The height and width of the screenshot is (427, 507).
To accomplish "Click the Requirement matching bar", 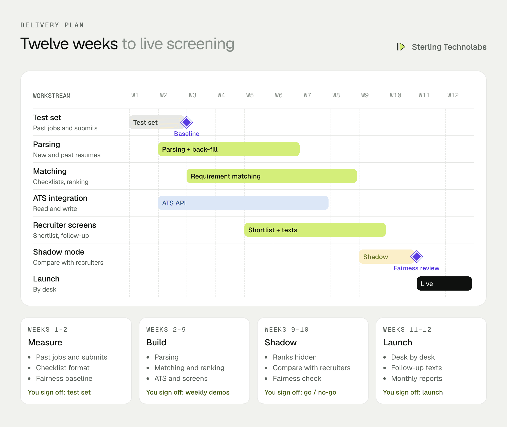I will [272, 176].
